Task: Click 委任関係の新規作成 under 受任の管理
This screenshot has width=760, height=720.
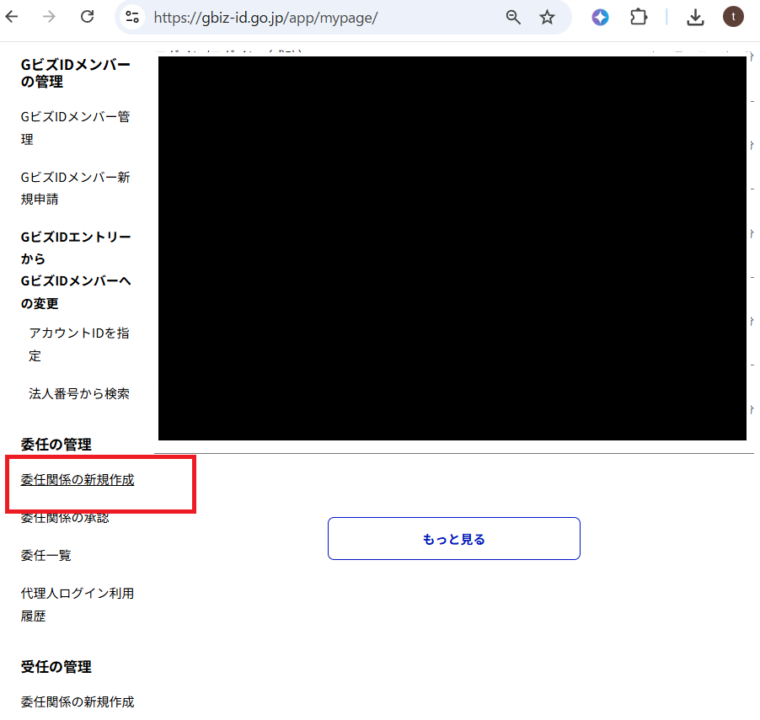Action: pyautogui.click(x=78, y=701)
